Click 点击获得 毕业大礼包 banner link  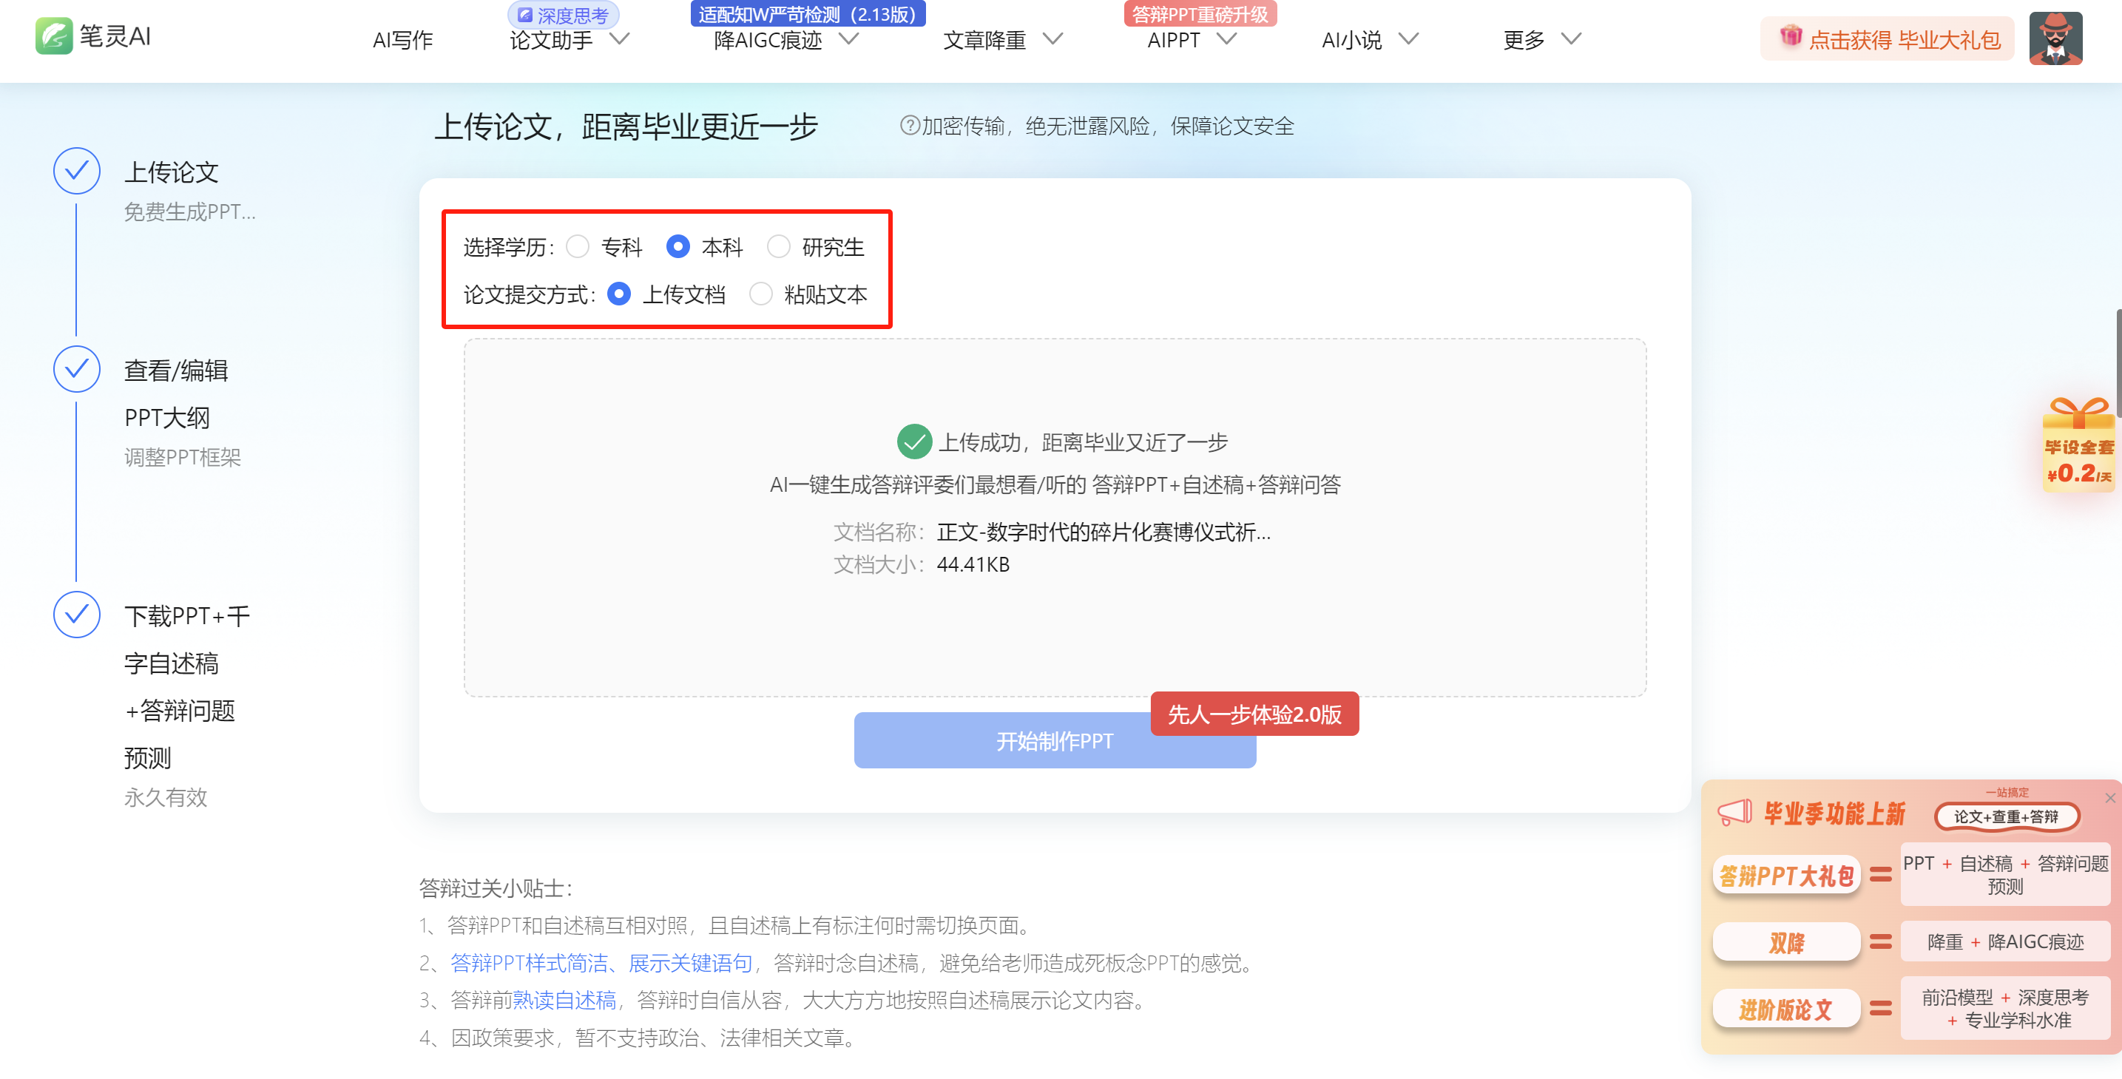1903,39
